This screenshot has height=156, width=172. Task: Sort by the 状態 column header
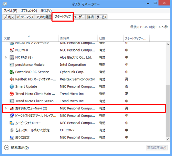tap(110, 38)
